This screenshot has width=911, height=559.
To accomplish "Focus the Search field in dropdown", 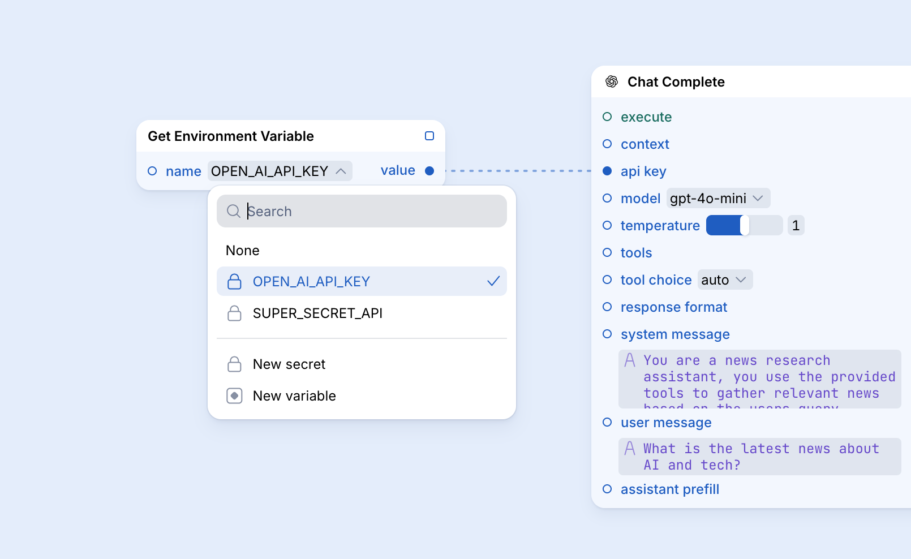I will click(x=362, y=211).
